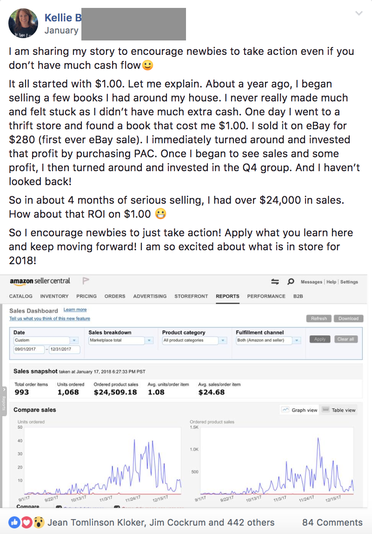
Task: Click the double-arrow switch icon
Action: pos(275,281)
